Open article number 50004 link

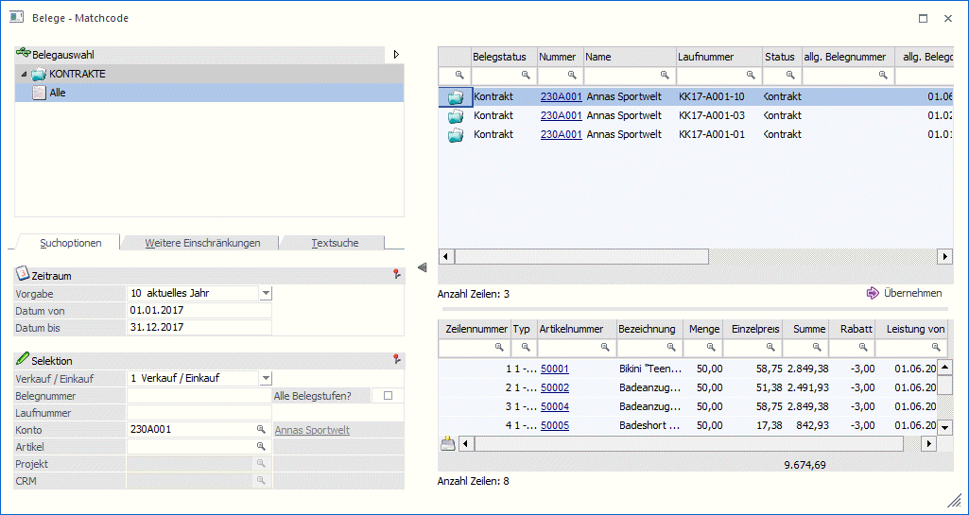(x=555, y=407)
